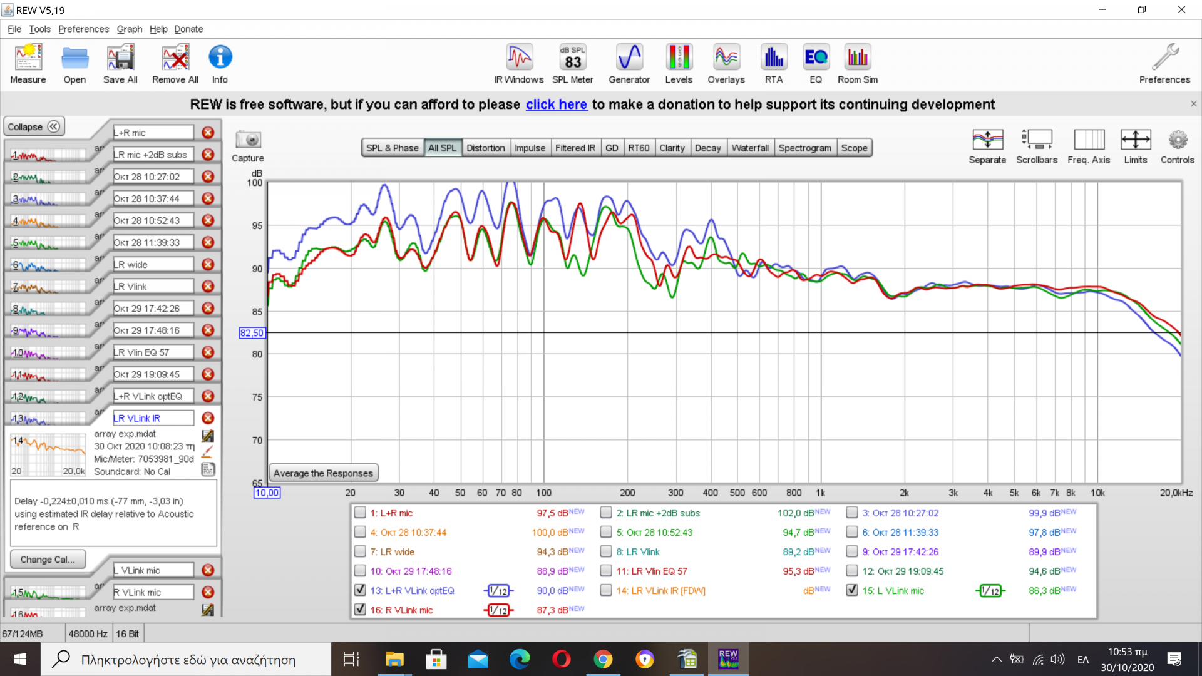Click the Open folder icon
The width and height of the screenshot is (1202, 676).
tap(74, 63)
